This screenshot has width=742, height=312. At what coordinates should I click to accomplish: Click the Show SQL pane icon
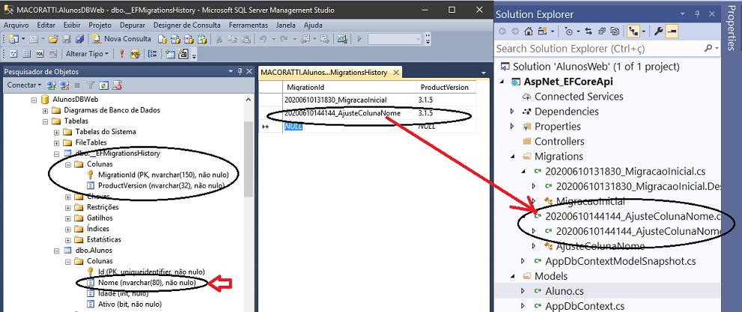[40, 54]
